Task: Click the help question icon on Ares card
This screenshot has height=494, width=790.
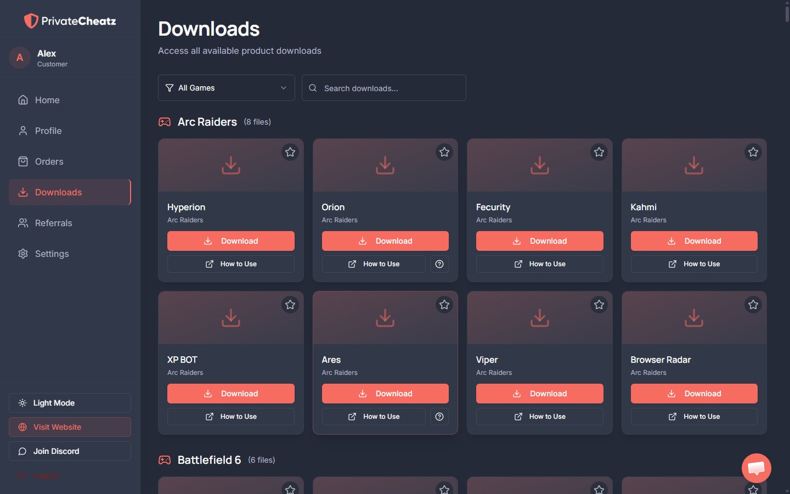Action: coord(439,417)
